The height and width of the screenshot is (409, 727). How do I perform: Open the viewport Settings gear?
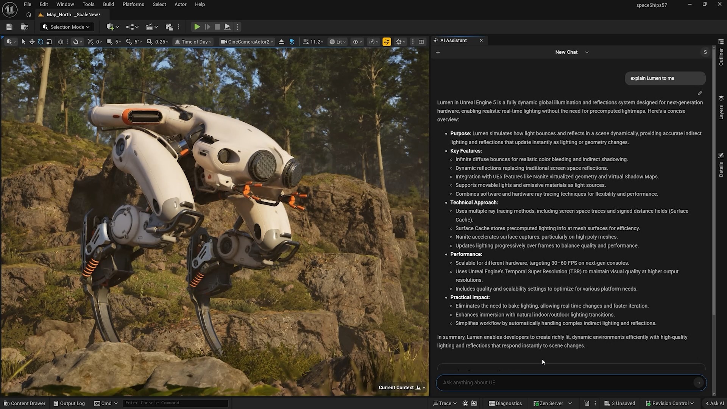pyautogui.click(x=399, y=42)
